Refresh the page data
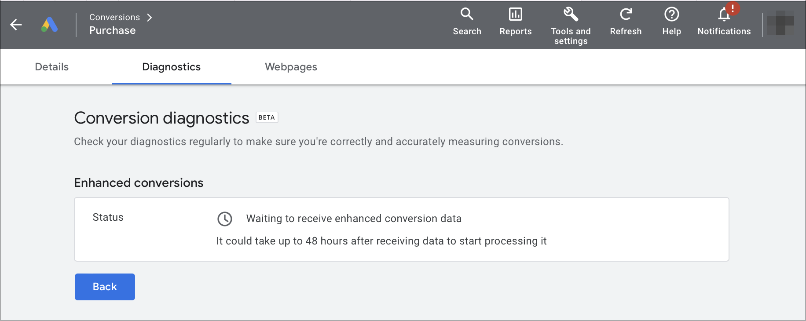Image resolution: width=806 pixels, height=321 pixels. [626, 22]
